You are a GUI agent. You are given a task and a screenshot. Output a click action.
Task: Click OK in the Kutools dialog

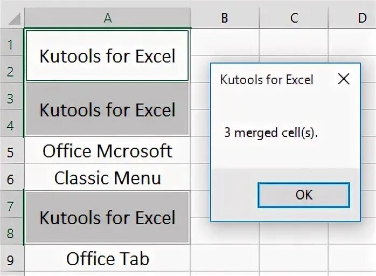pyautogui.click(x=303, y=195)
